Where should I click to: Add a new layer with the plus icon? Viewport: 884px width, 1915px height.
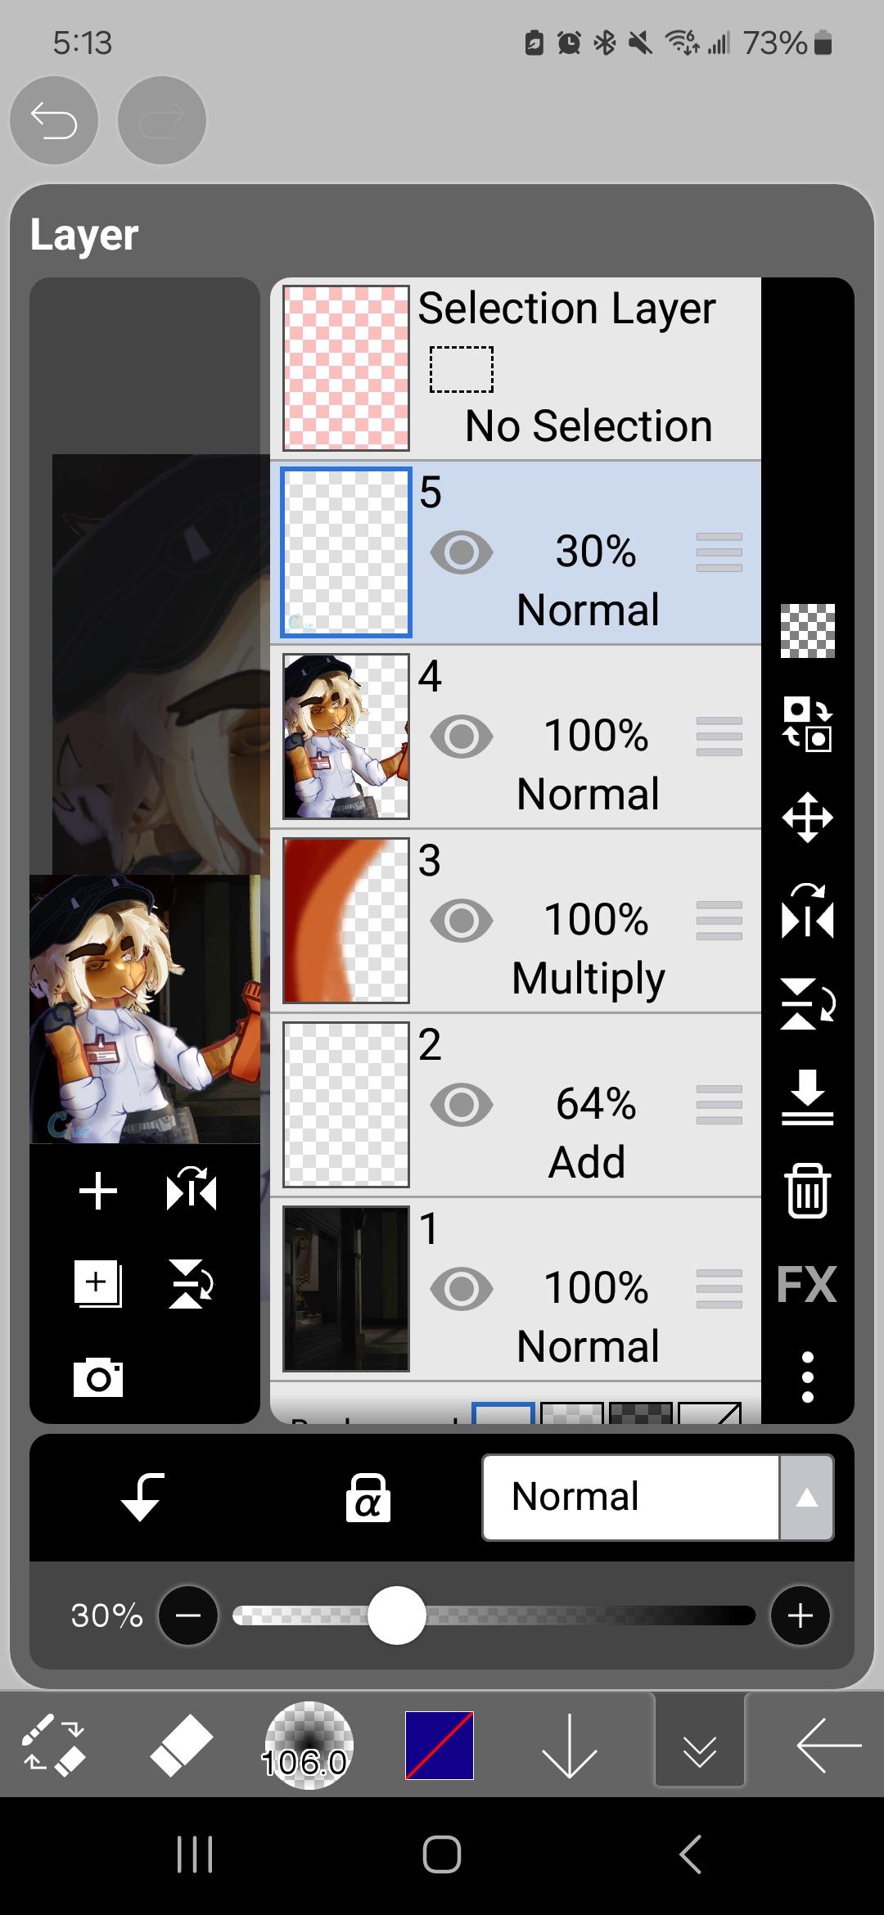(98, 1191)
